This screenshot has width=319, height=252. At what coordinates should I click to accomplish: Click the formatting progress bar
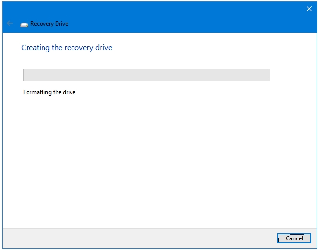pos(146,75)
